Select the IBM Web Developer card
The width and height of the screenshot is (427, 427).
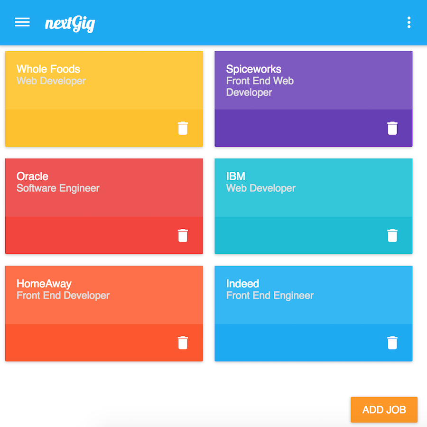[x=314, y=206]
